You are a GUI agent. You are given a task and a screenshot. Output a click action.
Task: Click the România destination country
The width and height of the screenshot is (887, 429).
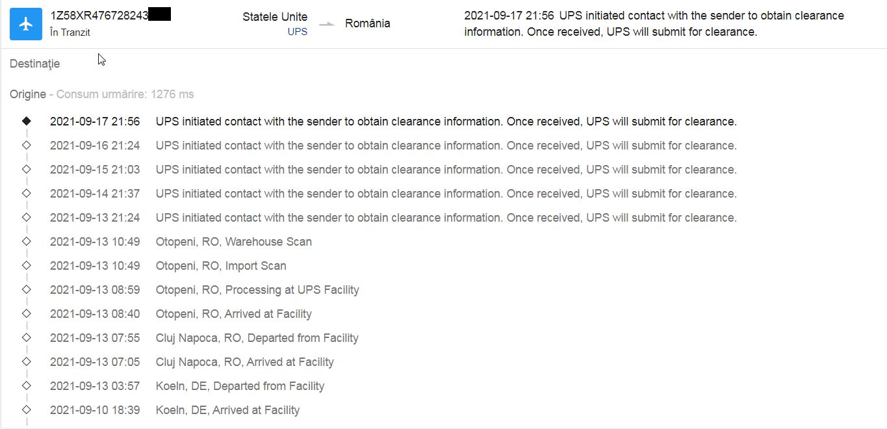[x=368, y=23]
